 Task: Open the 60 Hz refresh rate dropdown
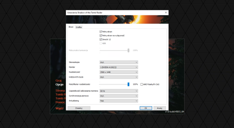tap(119, 91)
